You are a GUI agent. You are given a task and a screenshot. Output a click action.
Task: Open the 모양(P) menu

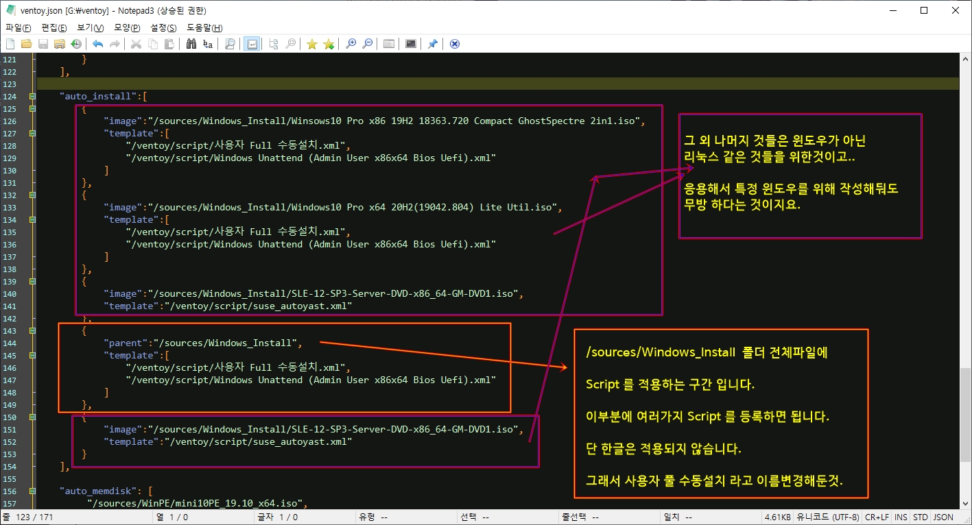click(127, 28)
